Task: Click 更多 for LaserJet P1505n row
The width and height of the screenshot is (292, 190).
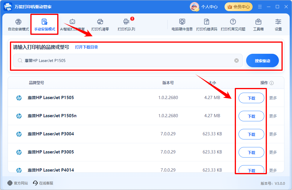Action: [x=273, y=116]
